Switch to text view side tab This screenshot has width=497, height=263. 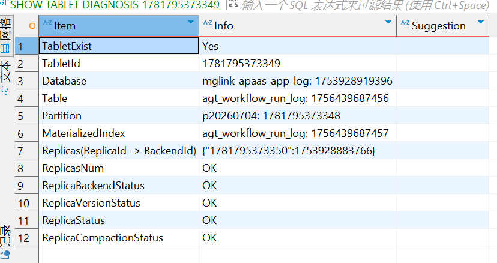pos(6,77)
